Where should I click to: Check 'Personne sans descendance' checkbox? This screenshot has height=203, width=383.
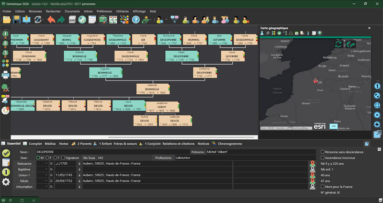point(322,152)
